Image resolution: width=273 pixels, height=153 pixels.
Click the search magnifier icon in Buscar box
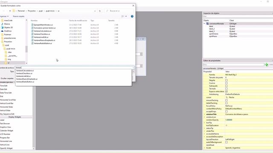[107, 11]
